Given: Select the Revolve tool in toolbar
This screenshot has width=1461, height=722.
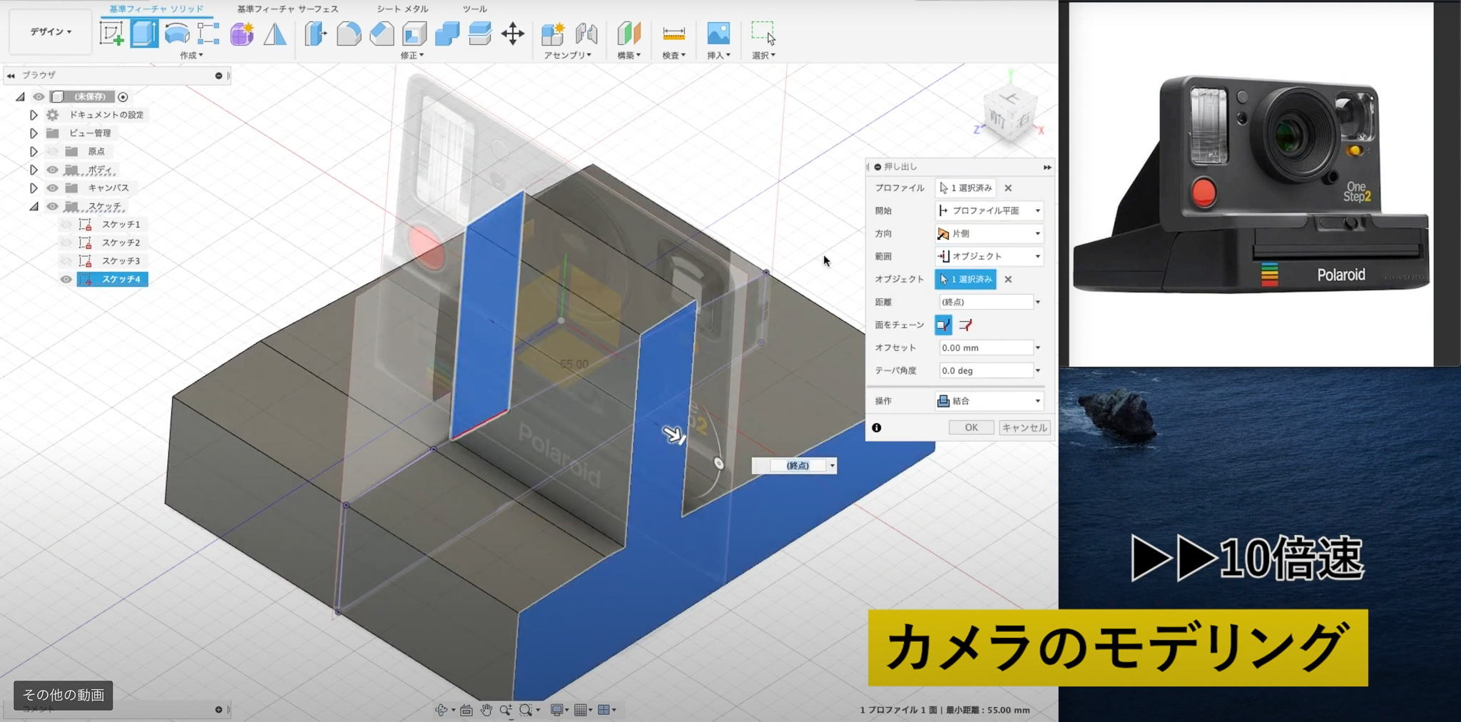Looking at the screenshot, I should coord(177,34).
